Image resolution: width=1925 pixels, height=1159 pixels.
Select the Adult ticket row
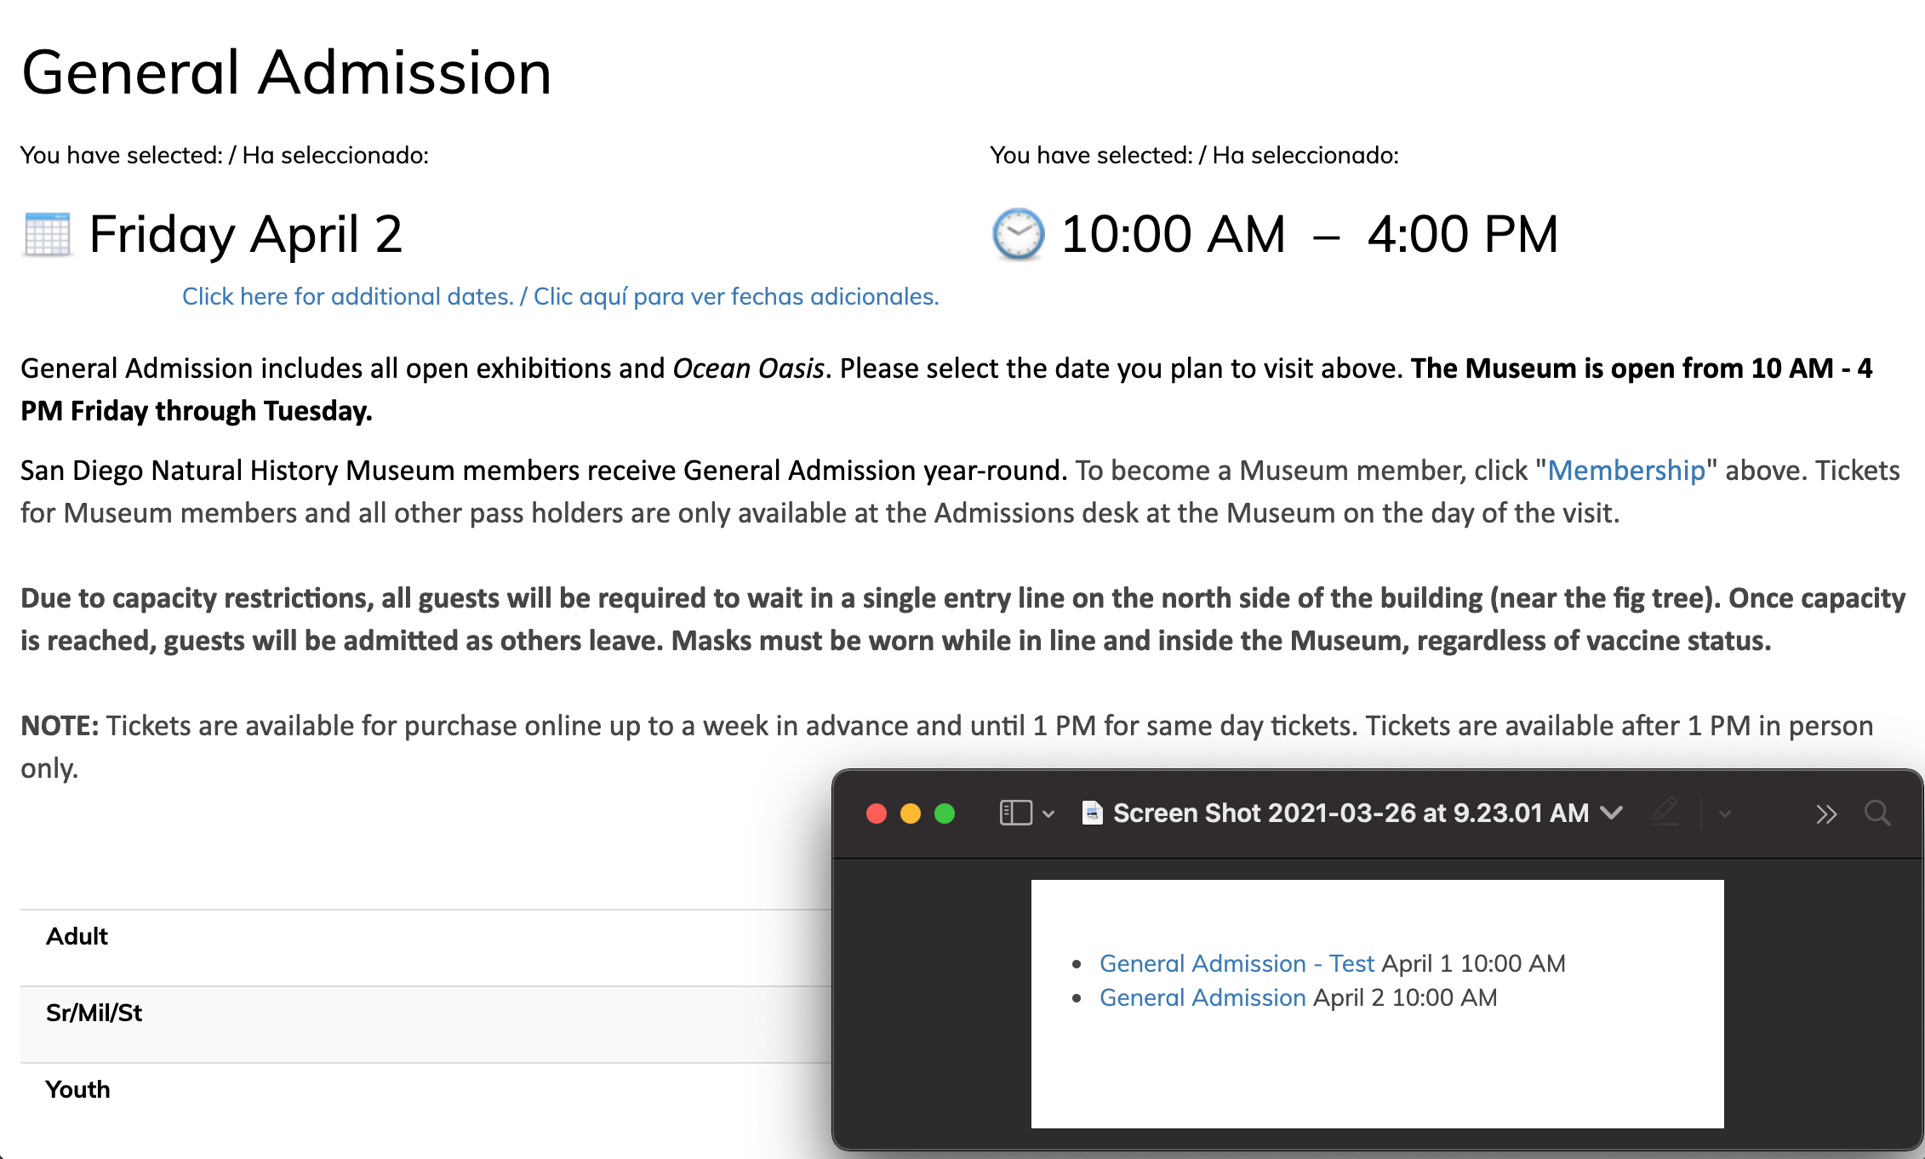click(x=77, y=936)
